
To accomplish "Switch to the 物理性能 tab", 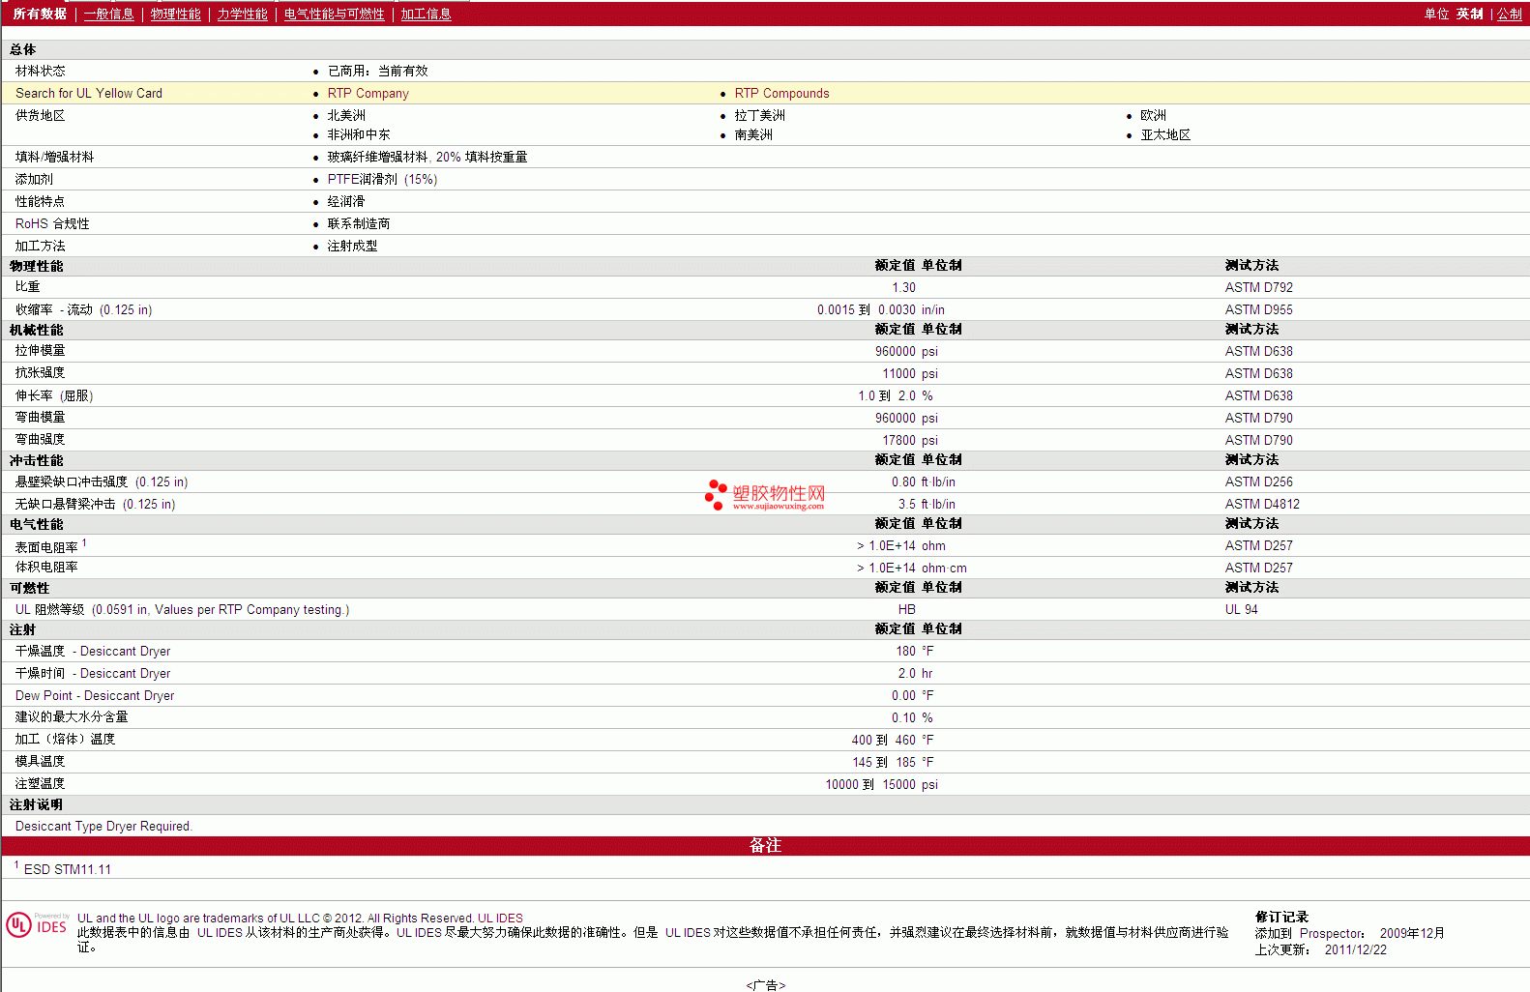I will point(175,14).
